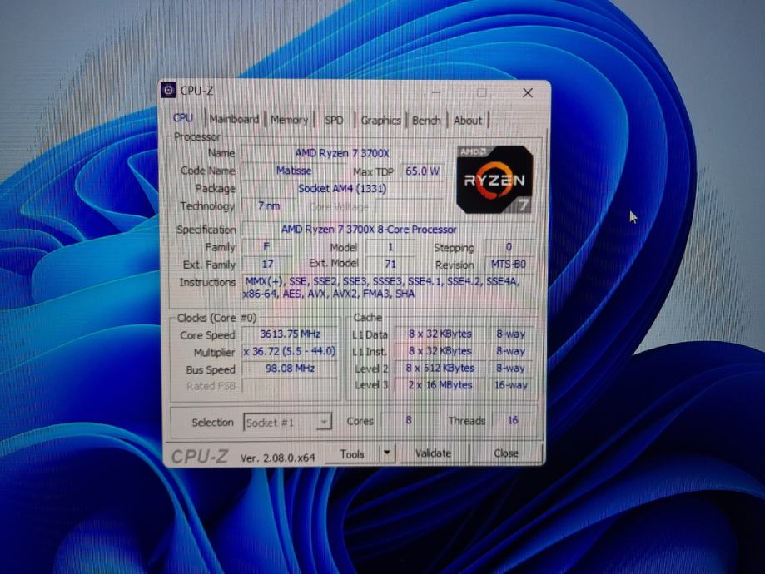Click the Max TDP value 65.0 W

point(422,171)
